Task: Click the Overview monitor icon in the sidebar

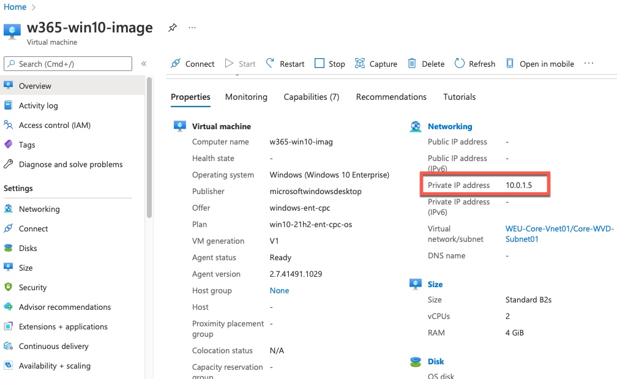Action: pos(9,85)
